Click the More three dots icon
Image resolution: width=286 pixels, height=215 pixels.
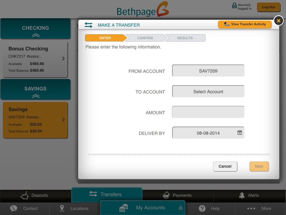click(251, 209)
